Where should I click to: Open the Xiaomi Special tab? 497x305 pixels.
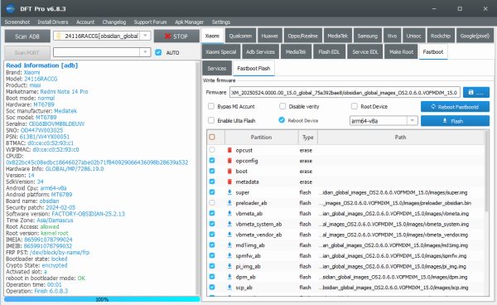(x=221, y=51)
